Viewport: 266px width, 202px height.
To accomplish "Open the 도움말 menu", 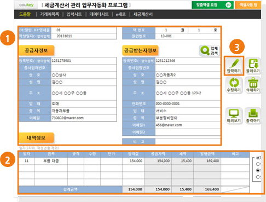I will click(x=25, y=14).
